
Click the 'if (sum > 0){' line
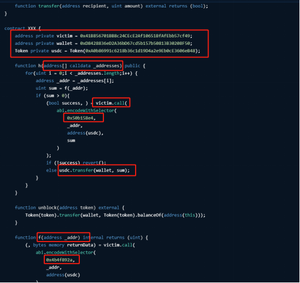click(53, 95)
